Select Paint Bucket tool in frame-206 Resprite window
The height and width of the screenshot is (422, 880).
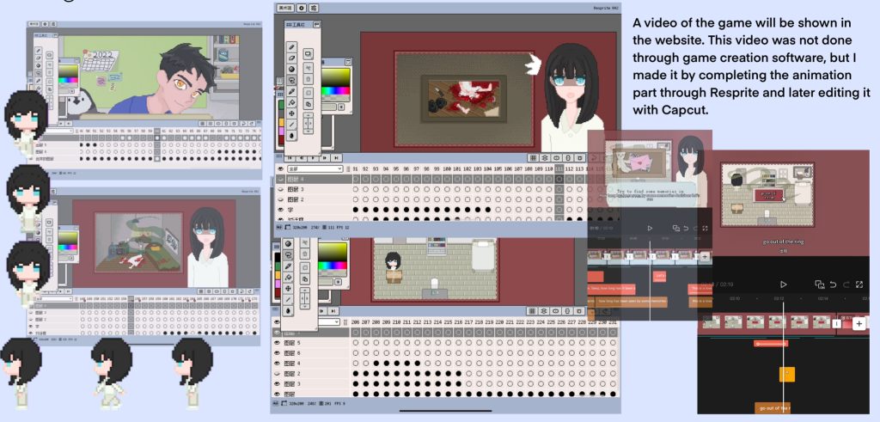click(290, 278)
